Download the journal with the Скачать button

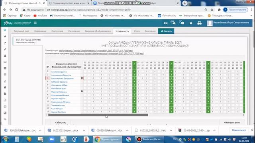point(166,31)
